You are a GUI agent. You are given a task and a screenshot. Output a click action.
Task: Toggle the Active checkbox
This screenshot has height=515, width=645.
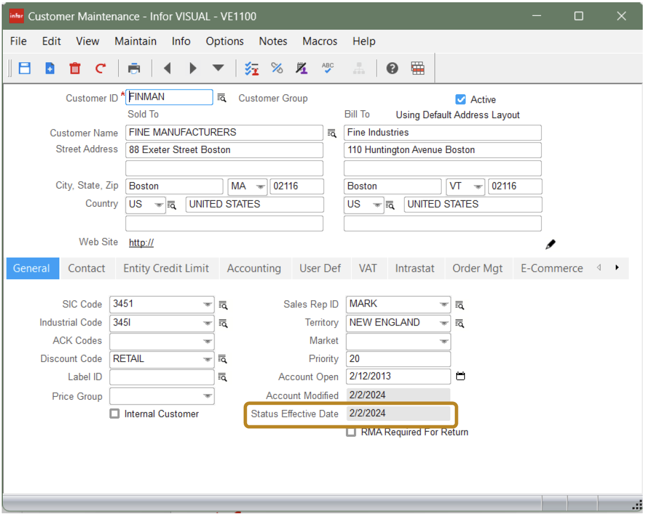461,99
